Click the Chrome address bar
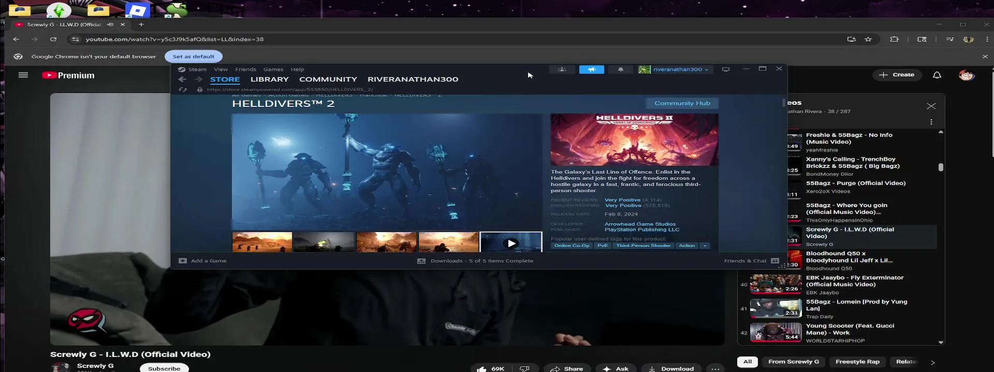 tap(456, 39)
